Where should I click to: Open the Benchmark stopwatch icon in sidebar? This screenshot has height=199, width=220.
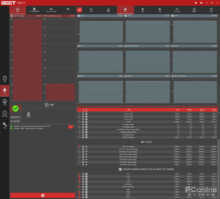(x=4, y=79)
